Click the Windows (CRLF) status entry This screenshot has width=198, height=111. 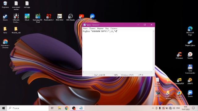127,75
